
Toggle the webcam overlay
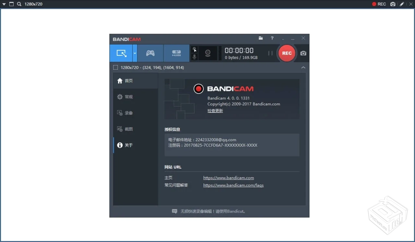207,53
